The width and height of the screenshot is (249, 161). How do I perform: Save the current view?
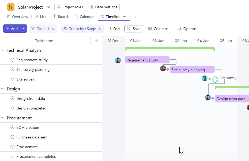134,29
